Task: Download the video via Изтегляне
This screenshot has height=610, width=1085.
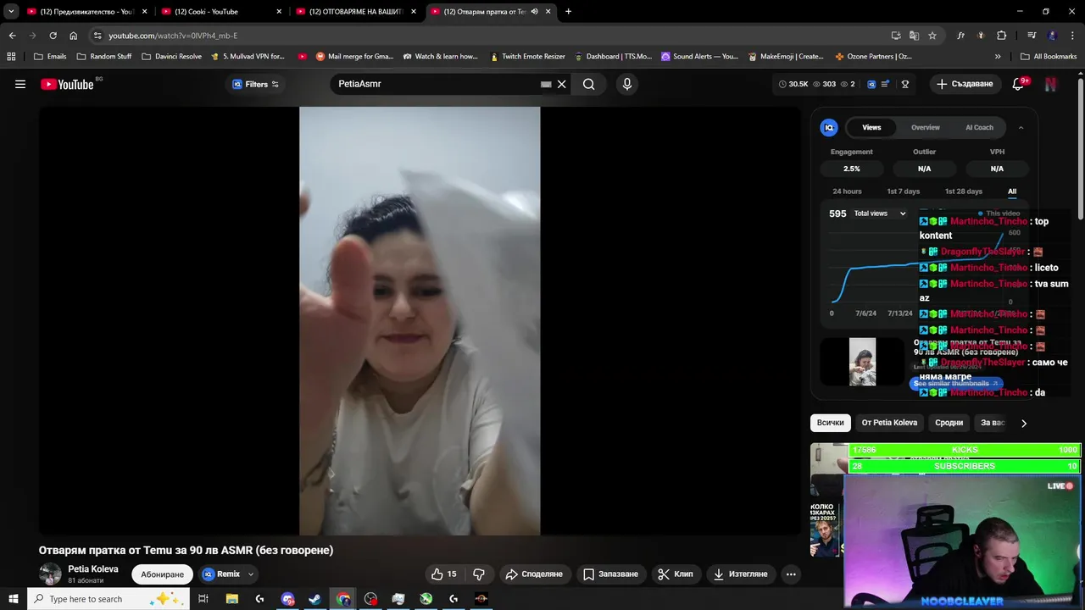Action: pyautogui.click(x=740, y=574)
